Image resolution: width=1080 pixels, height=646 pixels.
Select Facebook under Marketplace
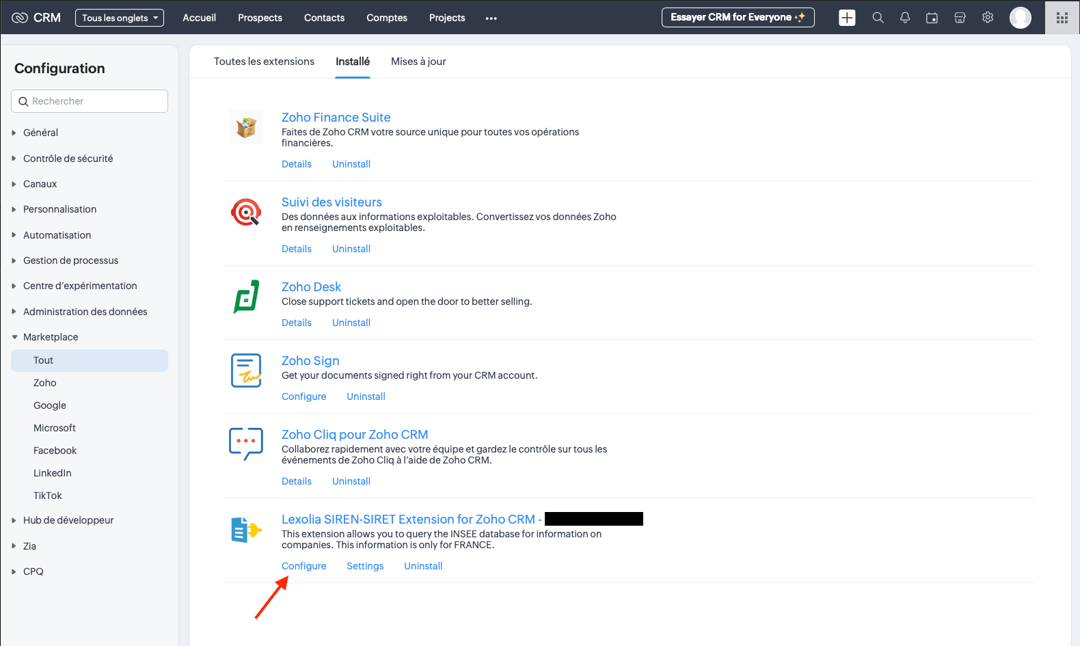55,450
